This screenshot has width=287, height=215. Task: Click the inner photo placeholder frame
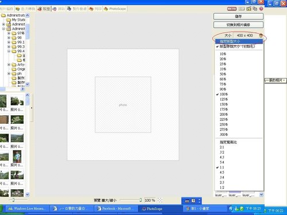click(123, 105)
